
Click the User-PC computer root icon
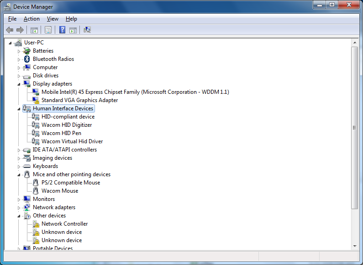[x=18, y=43]
